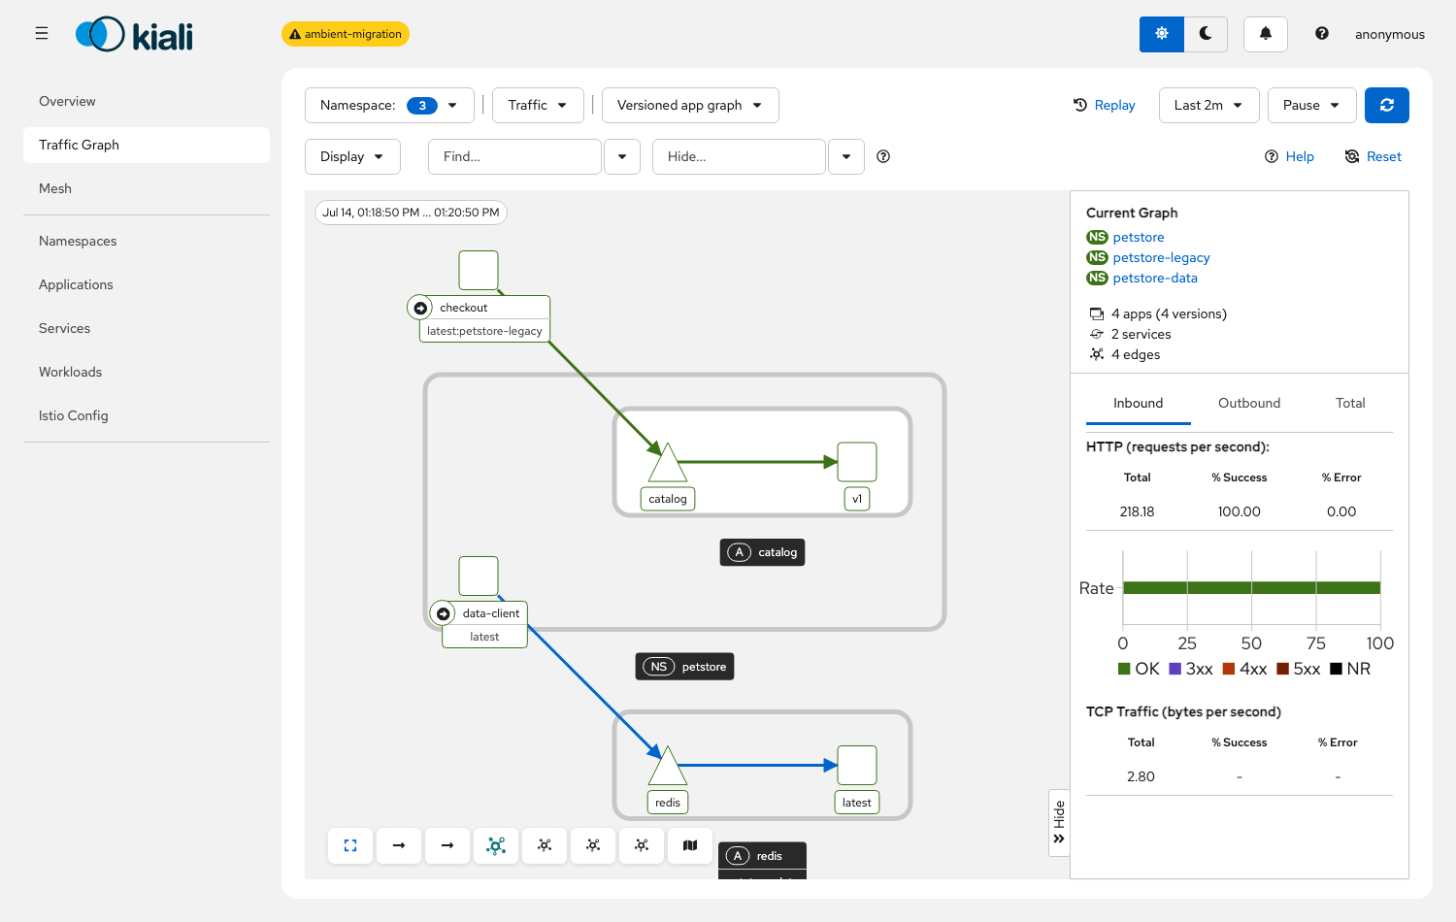Click the traffic source arrow badge on checkout
Image resolution: width=1456 pixels, height=922 pixels.
[420, 308]
